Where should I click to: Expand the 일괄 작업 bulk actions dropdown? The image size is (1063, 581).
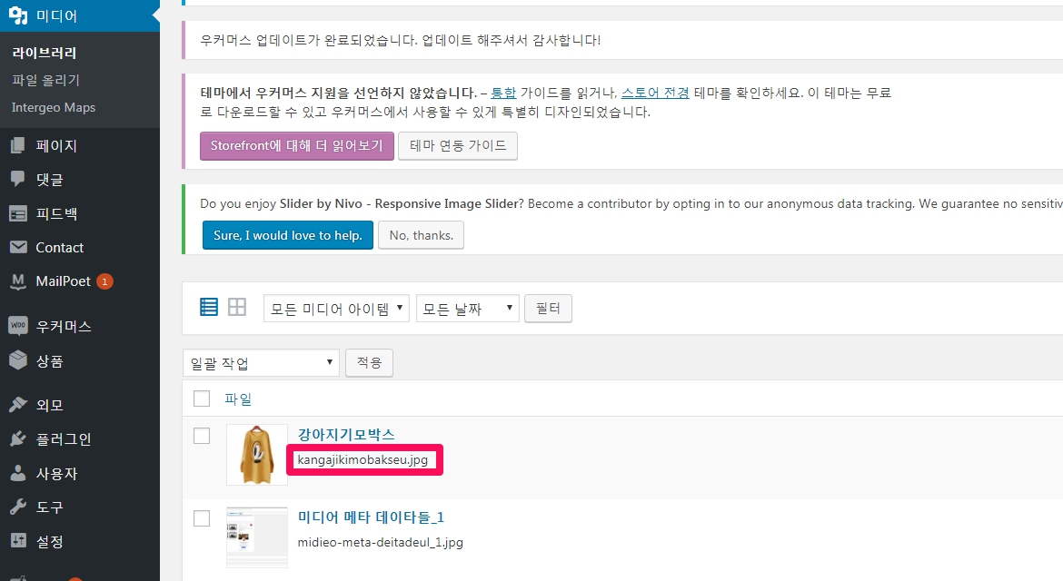261,363
